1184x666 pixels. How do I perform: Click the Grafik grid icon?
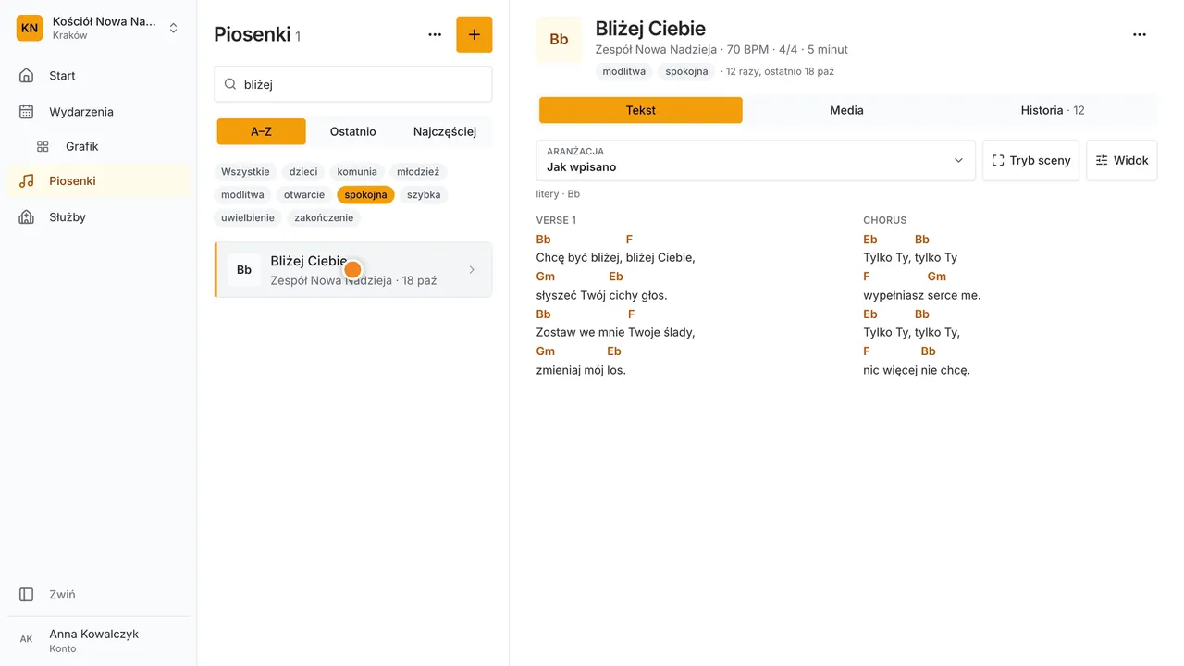[x=43, y=146]
